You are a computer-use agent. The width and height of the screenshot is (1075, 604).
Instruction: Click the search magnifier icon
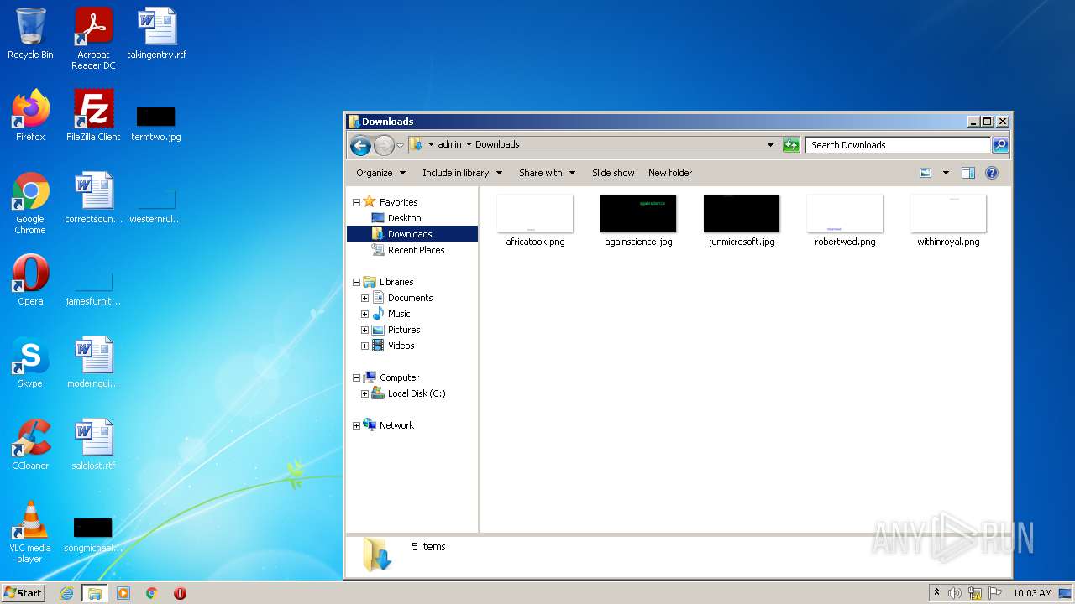(999, 145)
